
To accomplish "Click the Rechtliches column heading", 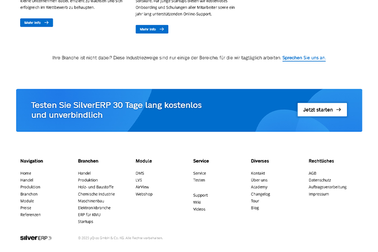I will click(x=321, y=161).
